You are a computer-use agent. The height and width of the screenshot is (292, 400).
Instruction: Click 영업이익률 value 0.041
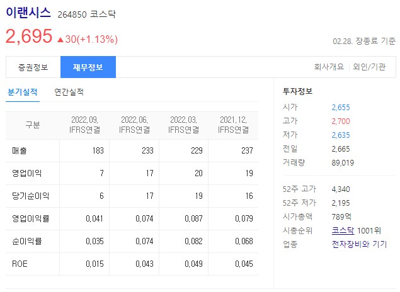tap(94, 218)
